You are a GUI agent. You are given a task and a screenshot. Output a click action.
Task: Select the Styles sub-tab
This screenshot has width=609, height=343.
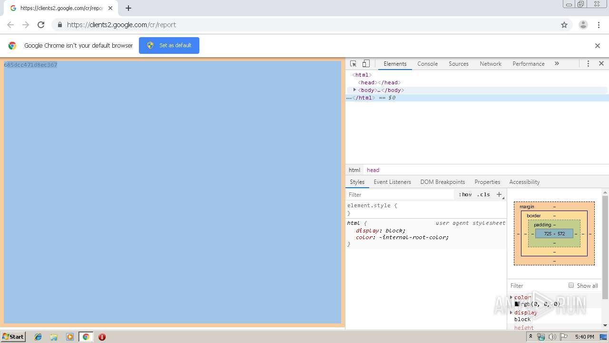click(357, 182)
